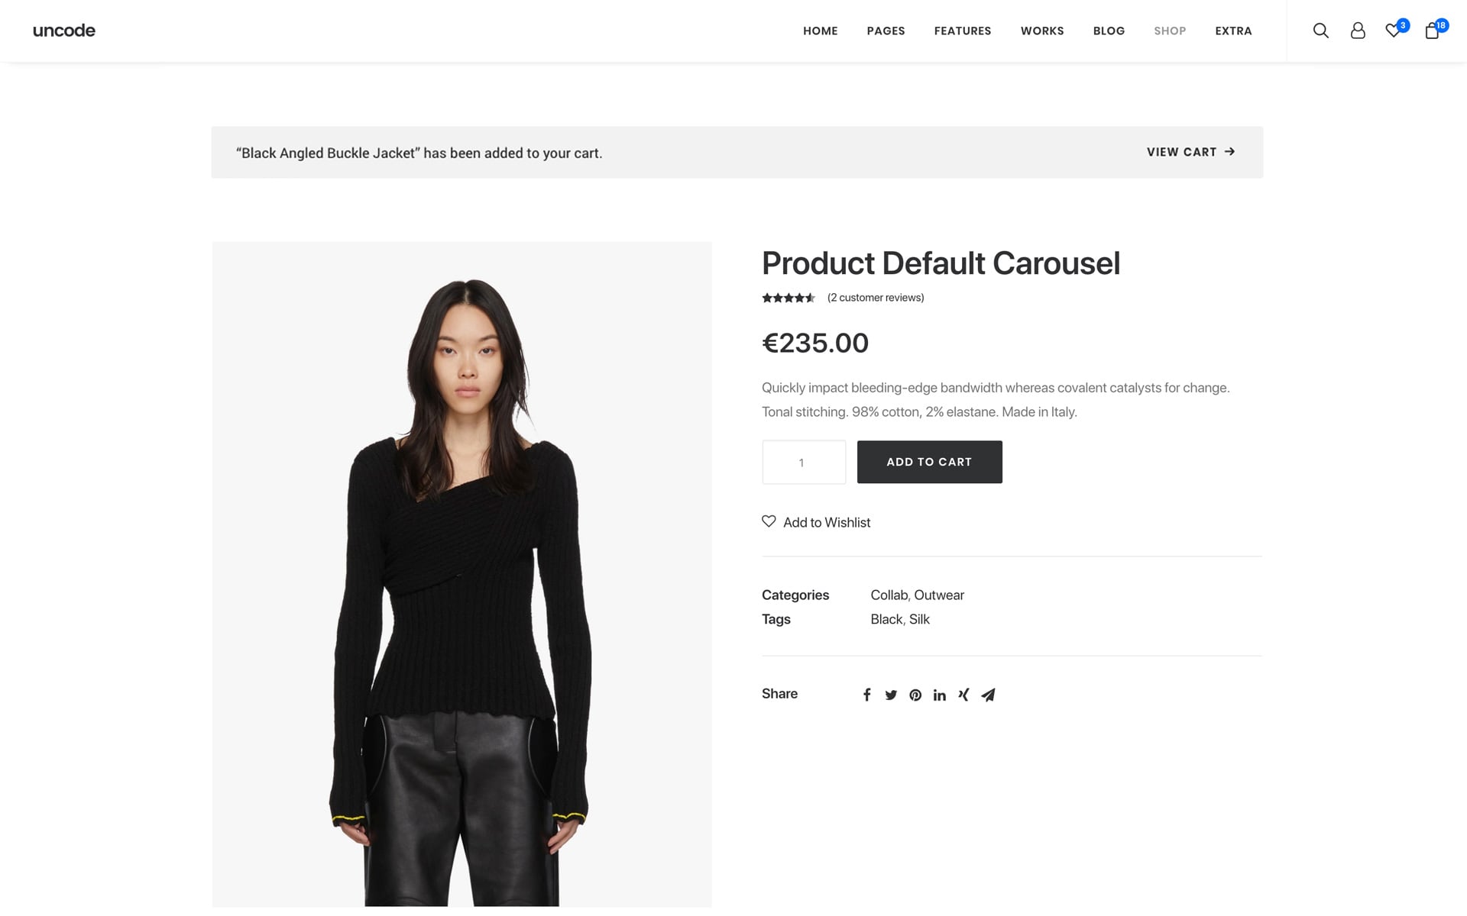Open the shopping bag cart icon
Viewport: 1467px width, 916px height.
click(1432, 31)
